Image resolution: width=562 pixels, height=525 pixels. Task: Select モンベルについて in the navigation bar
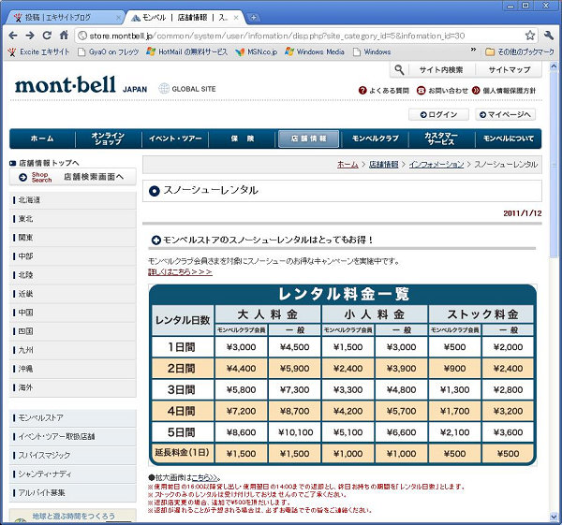[509, 139]
